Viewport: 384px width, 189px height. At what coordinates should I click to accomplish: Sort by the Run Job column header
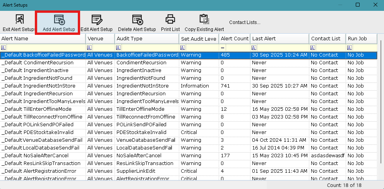361,39
